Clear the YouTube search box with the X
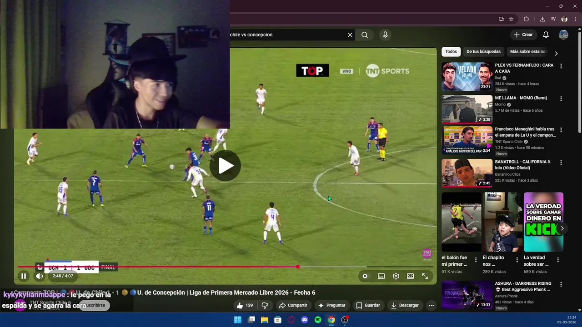Screen dimensions: 582x327 (x=350, y=35)
